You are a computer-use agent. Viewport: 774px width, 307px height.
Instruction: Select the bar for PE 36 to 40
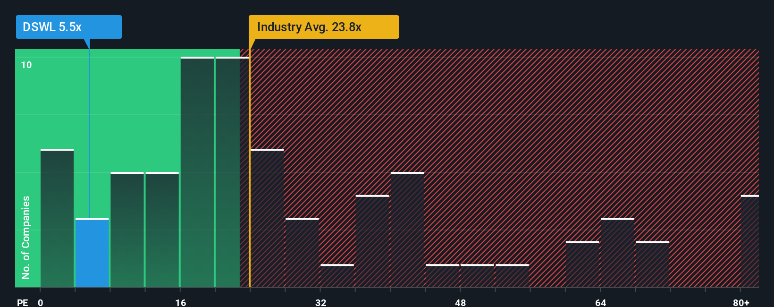[x=372, y=241]
